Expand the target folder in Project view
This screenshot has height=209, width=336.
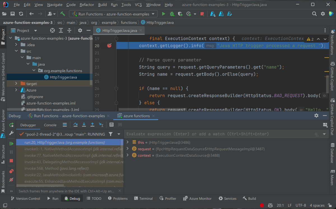pos(16,83)
